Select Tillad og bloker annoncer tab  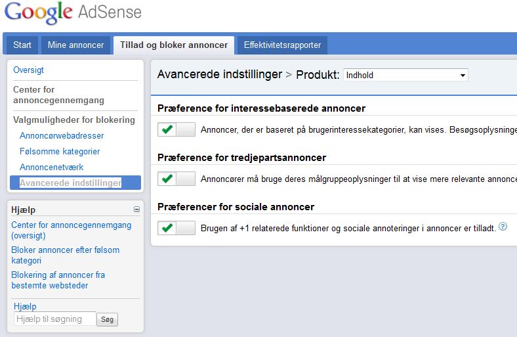(174, 45)
